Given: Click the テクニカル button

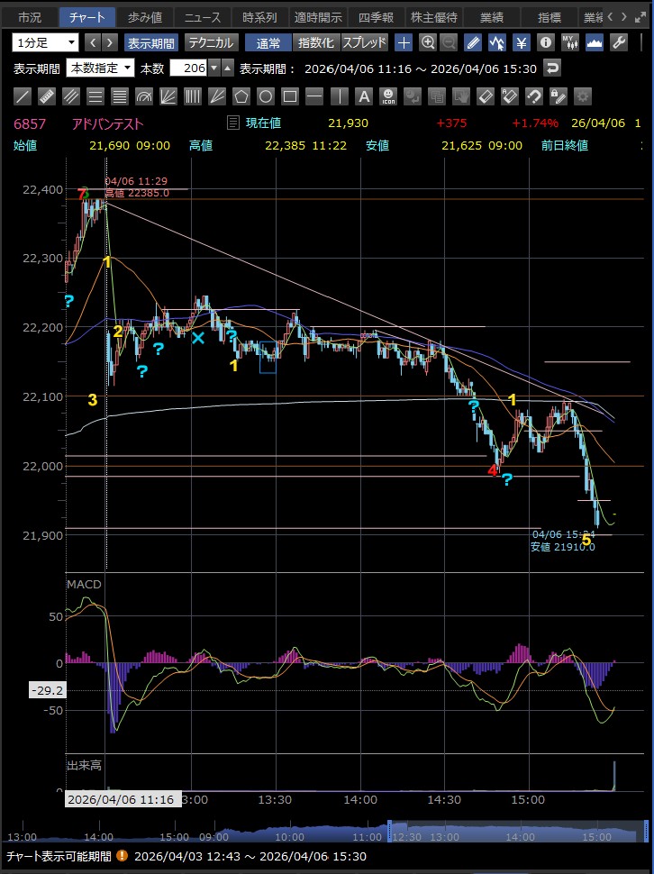Looking at the screenshot, I should click(211, 42).
